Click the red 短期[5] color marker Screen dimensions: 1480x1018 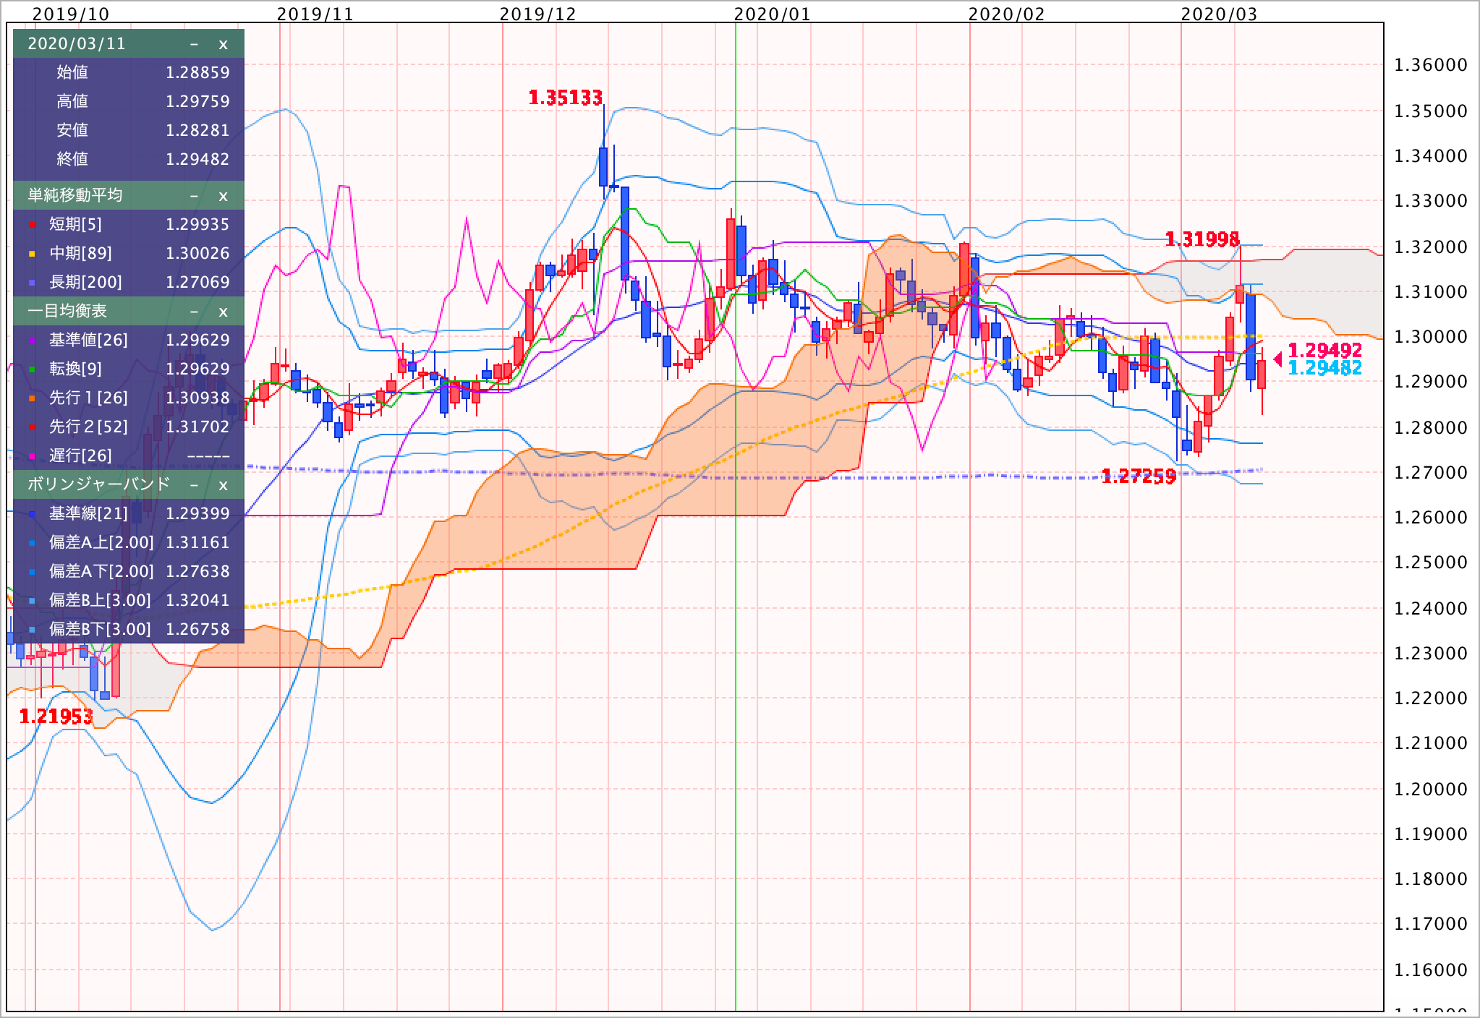click(x=31, y=226)
